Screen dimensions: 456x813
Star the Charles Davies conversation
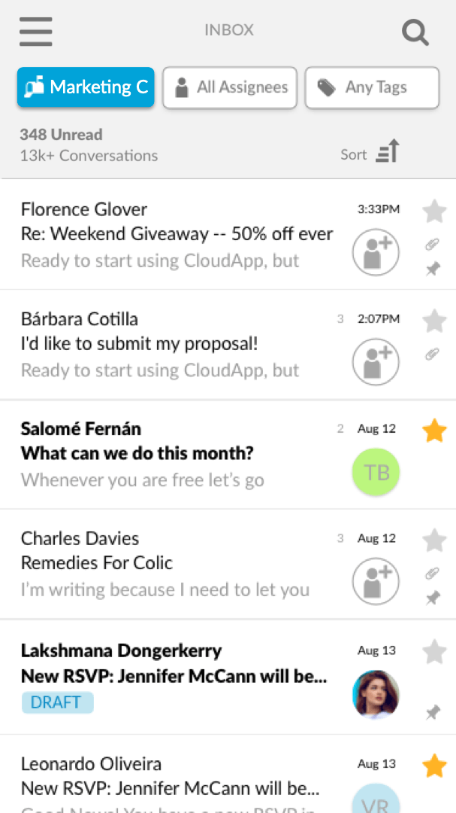coord(434,540)
